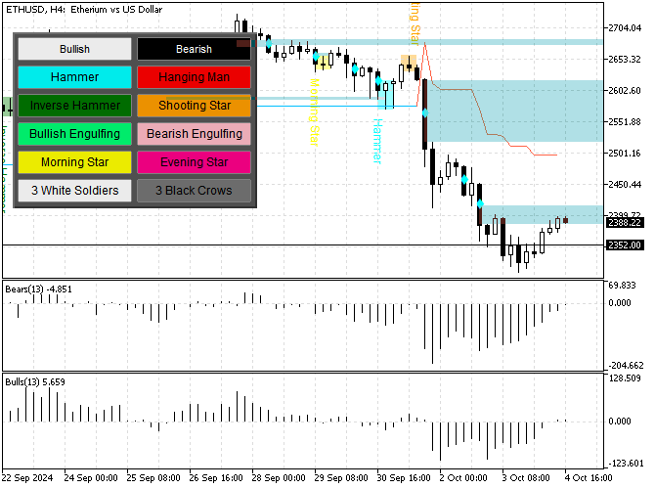Click the 29 Sep 08:00 time label
Screen dimensions: 655x489
click(x=341, y=477)
